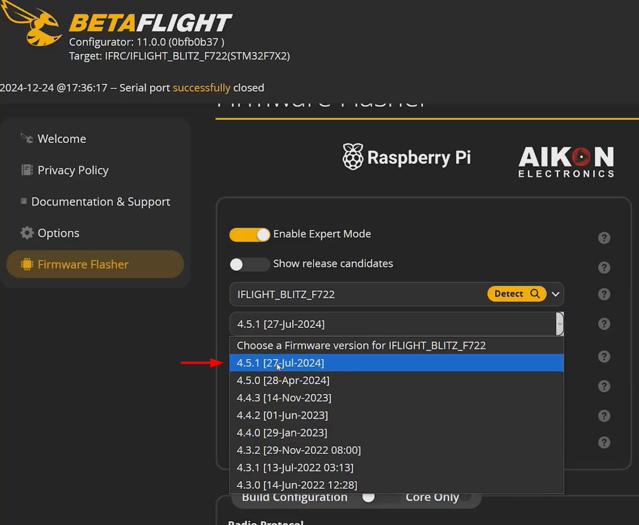
Task: Click help icon beside Enable Expert Mode
Action: point(604,238)
